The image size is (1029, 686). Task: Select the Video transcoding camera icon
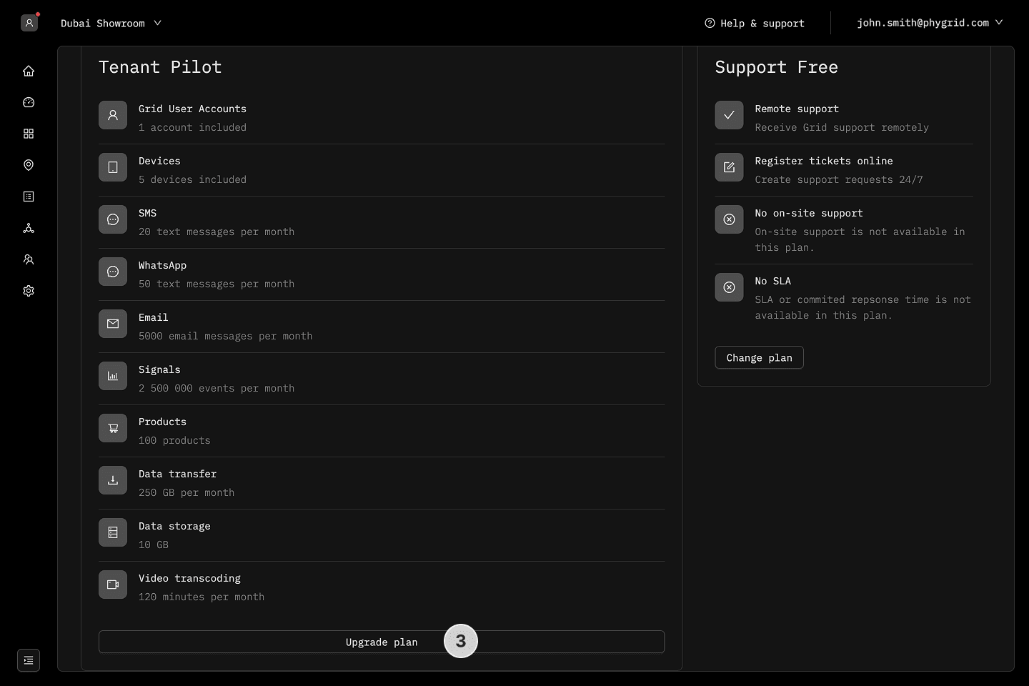(x=113, y=585)
